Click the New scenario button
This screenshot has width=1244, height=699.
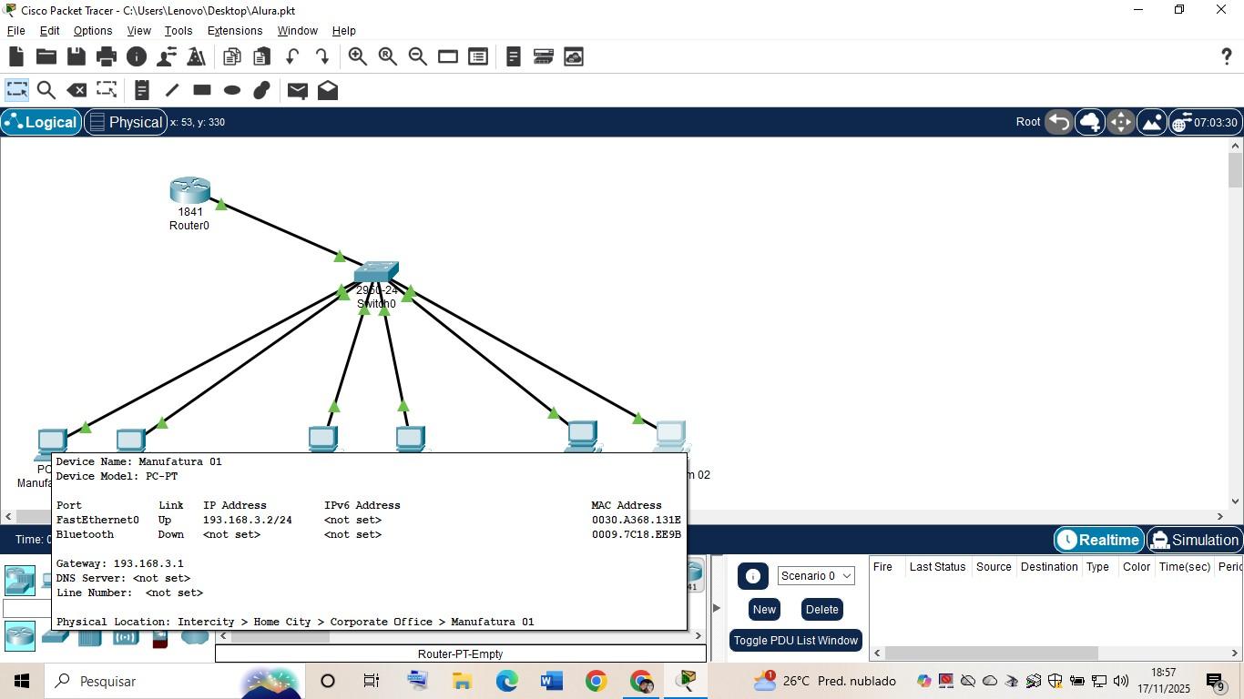pos(764,610)
